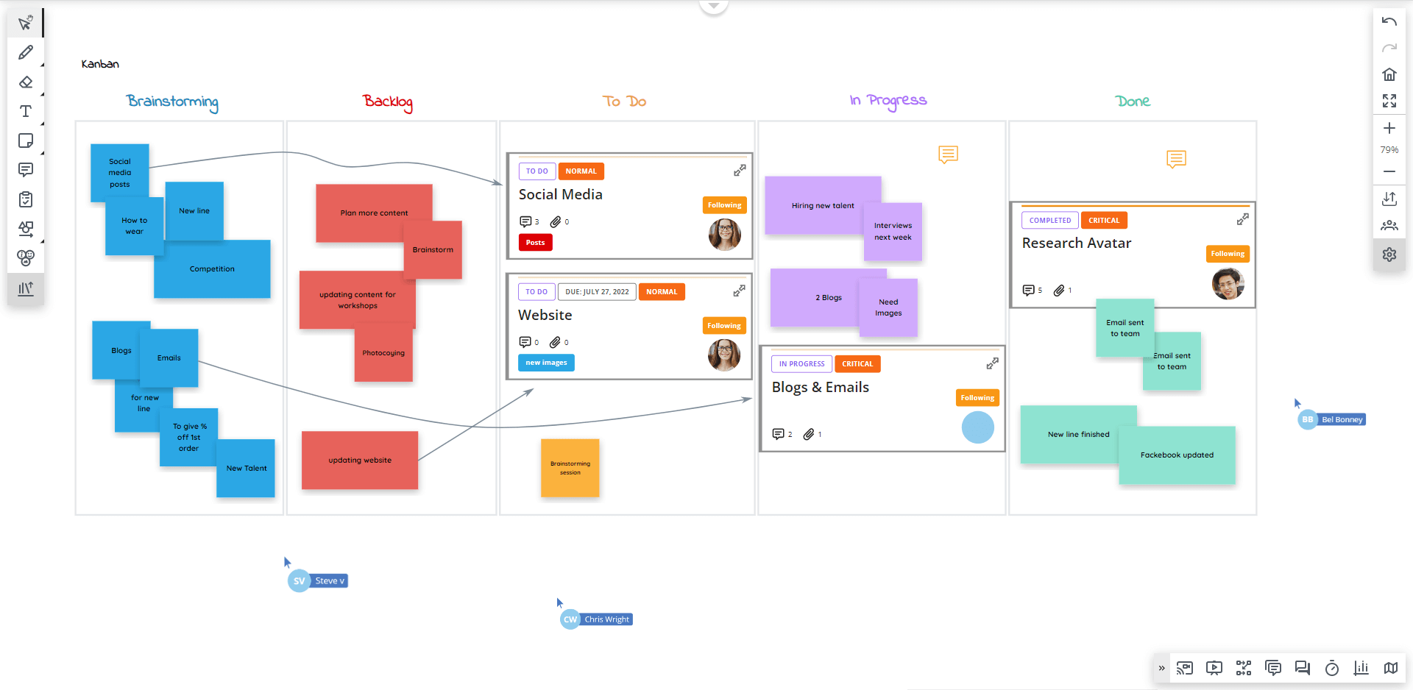Click the NORMAL badge on Social Media

[x=581, y=171]
